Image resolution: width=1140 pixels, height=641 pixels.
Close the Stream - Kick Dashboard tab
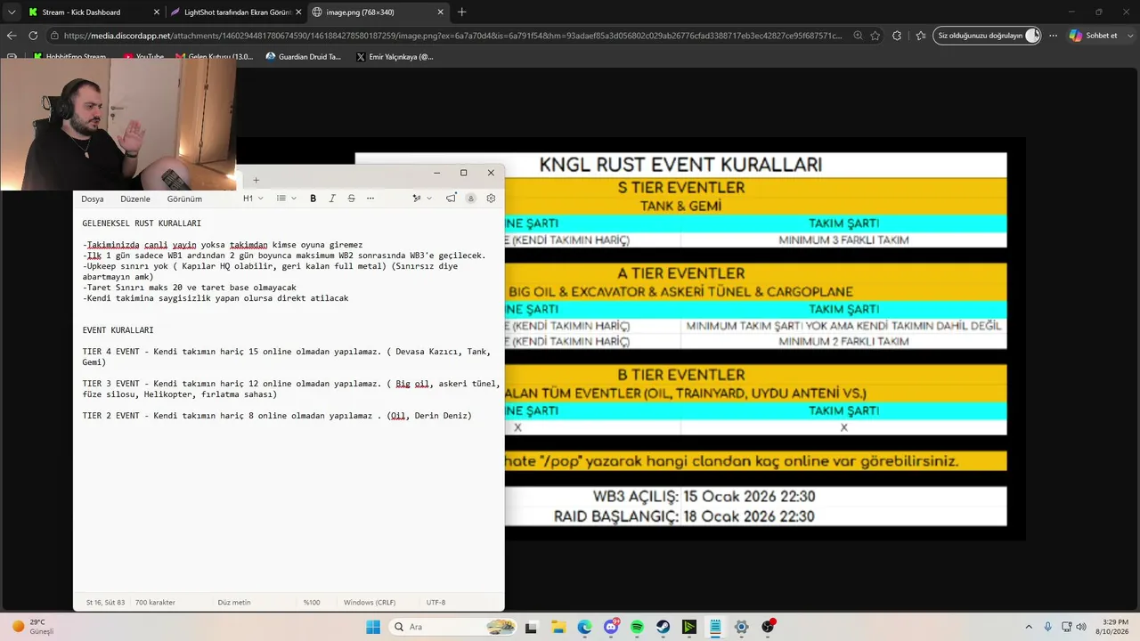[157, 12]
